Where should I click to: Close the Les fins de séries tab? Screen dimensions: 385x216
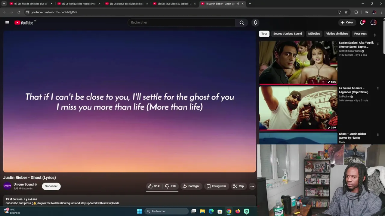point(51,4)
